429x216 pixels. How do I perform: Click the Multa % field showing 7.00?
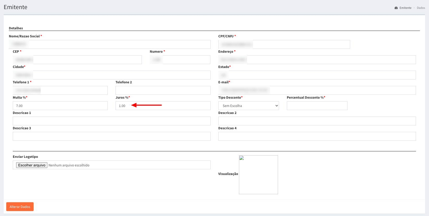coord(60,106)
